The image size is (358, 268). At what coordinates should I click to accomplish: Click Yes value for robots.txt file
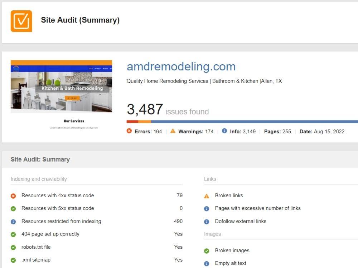[178, 247]
